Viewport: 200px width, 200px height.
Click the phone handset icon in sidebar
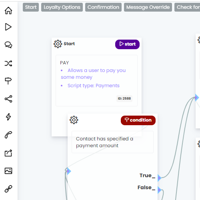click(x=8, y=135)
